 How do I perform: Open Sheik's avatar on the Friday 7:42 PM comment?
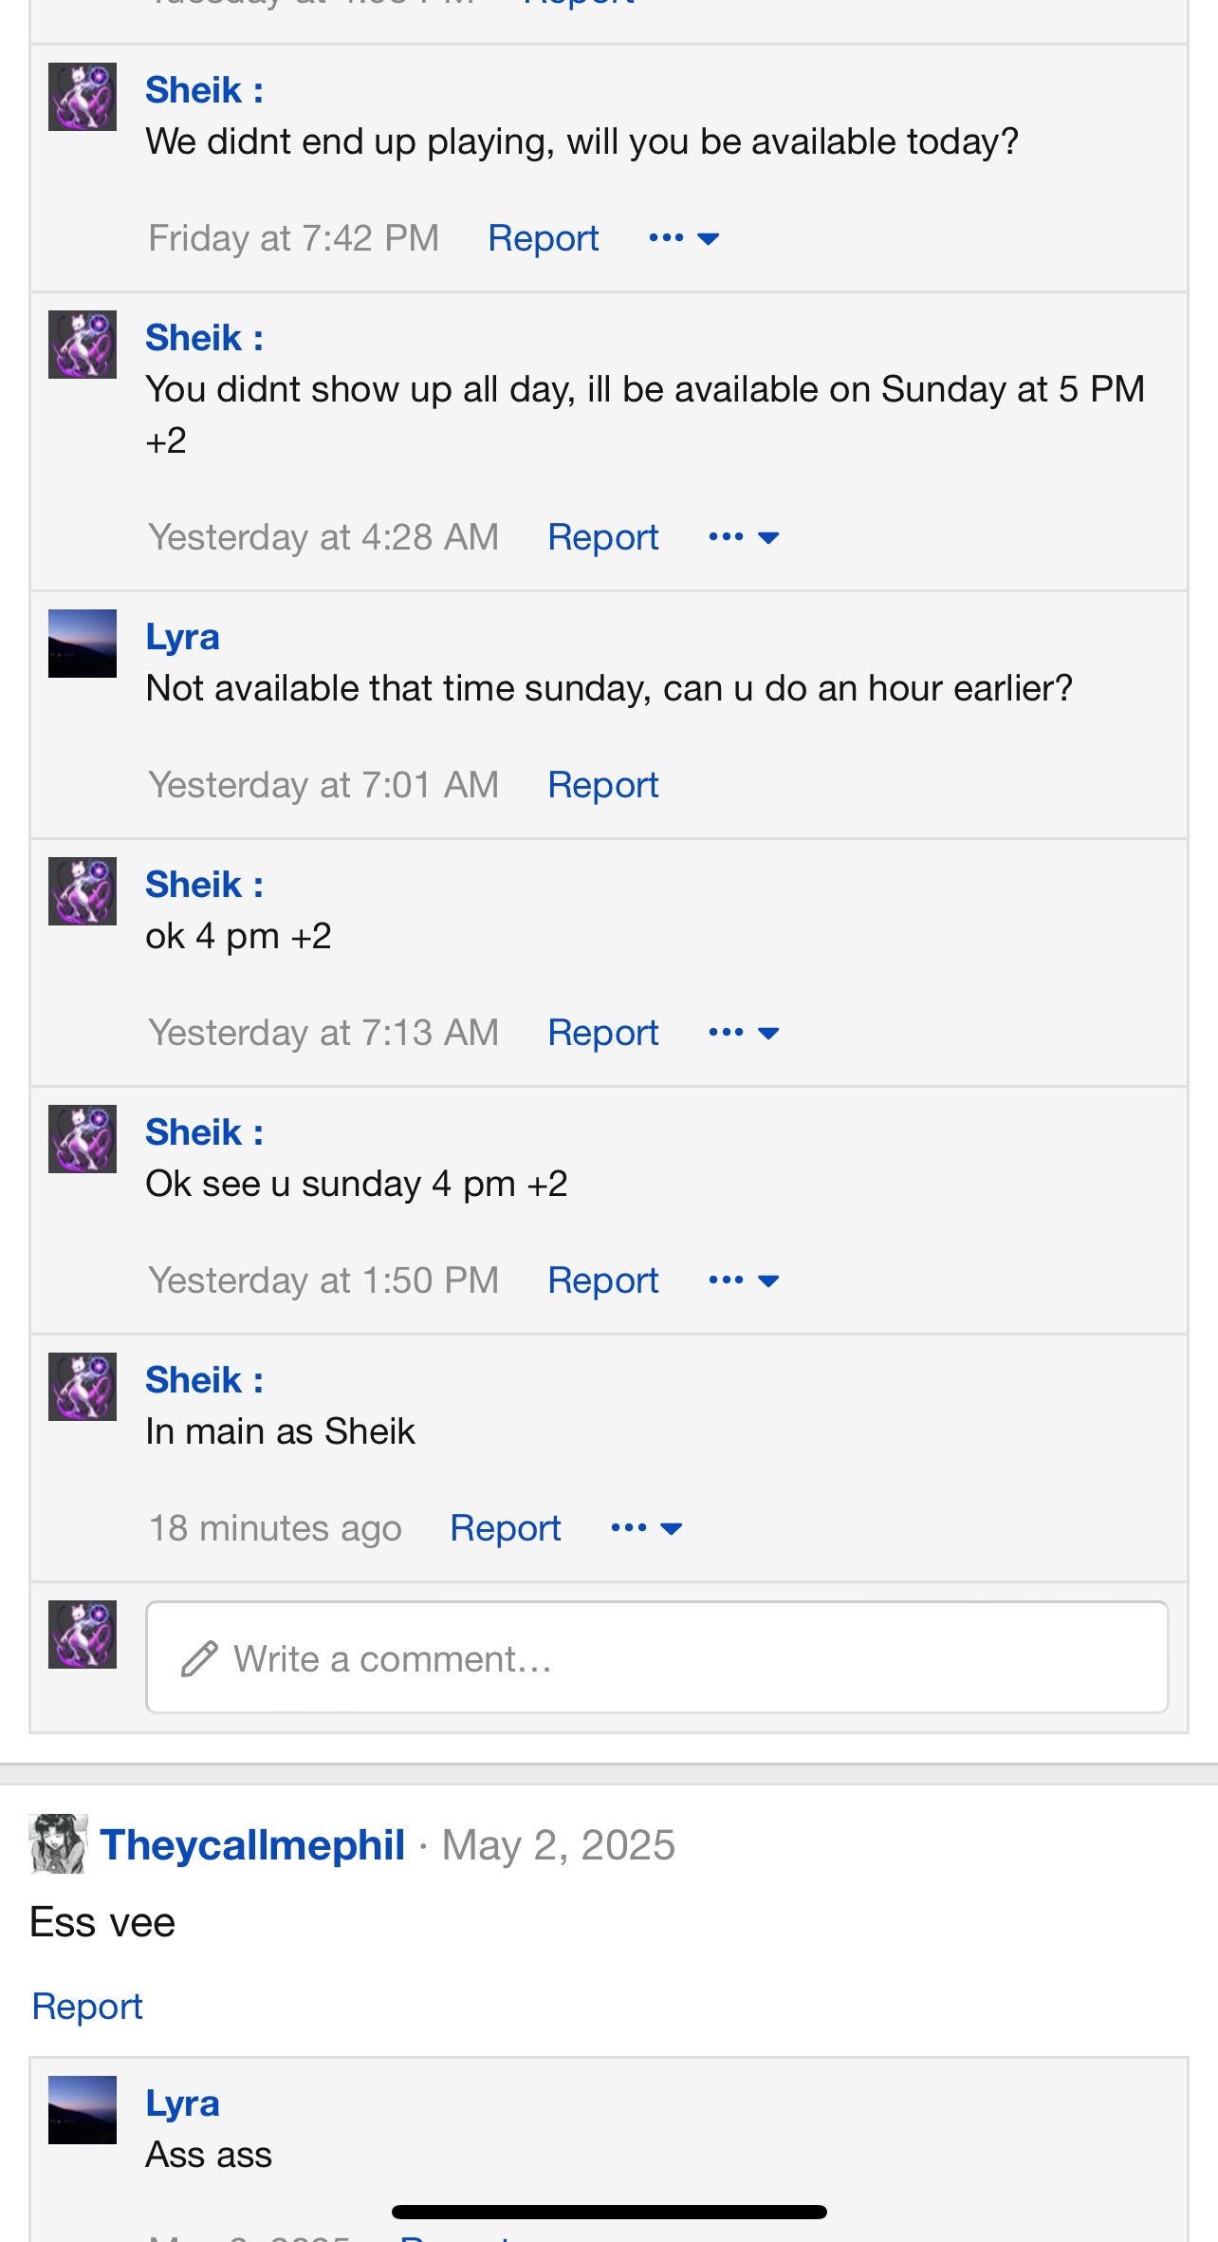click(x=83, y=97)
